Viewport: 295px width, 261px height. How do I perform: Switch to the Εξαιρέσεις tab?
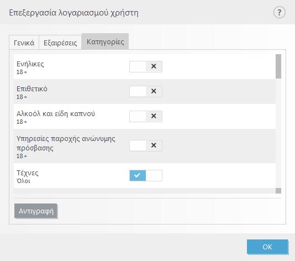(x=60, y=43)
